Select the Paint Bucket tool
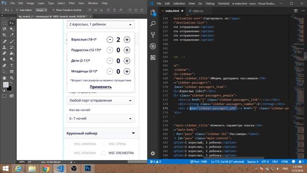 [12, 53]
